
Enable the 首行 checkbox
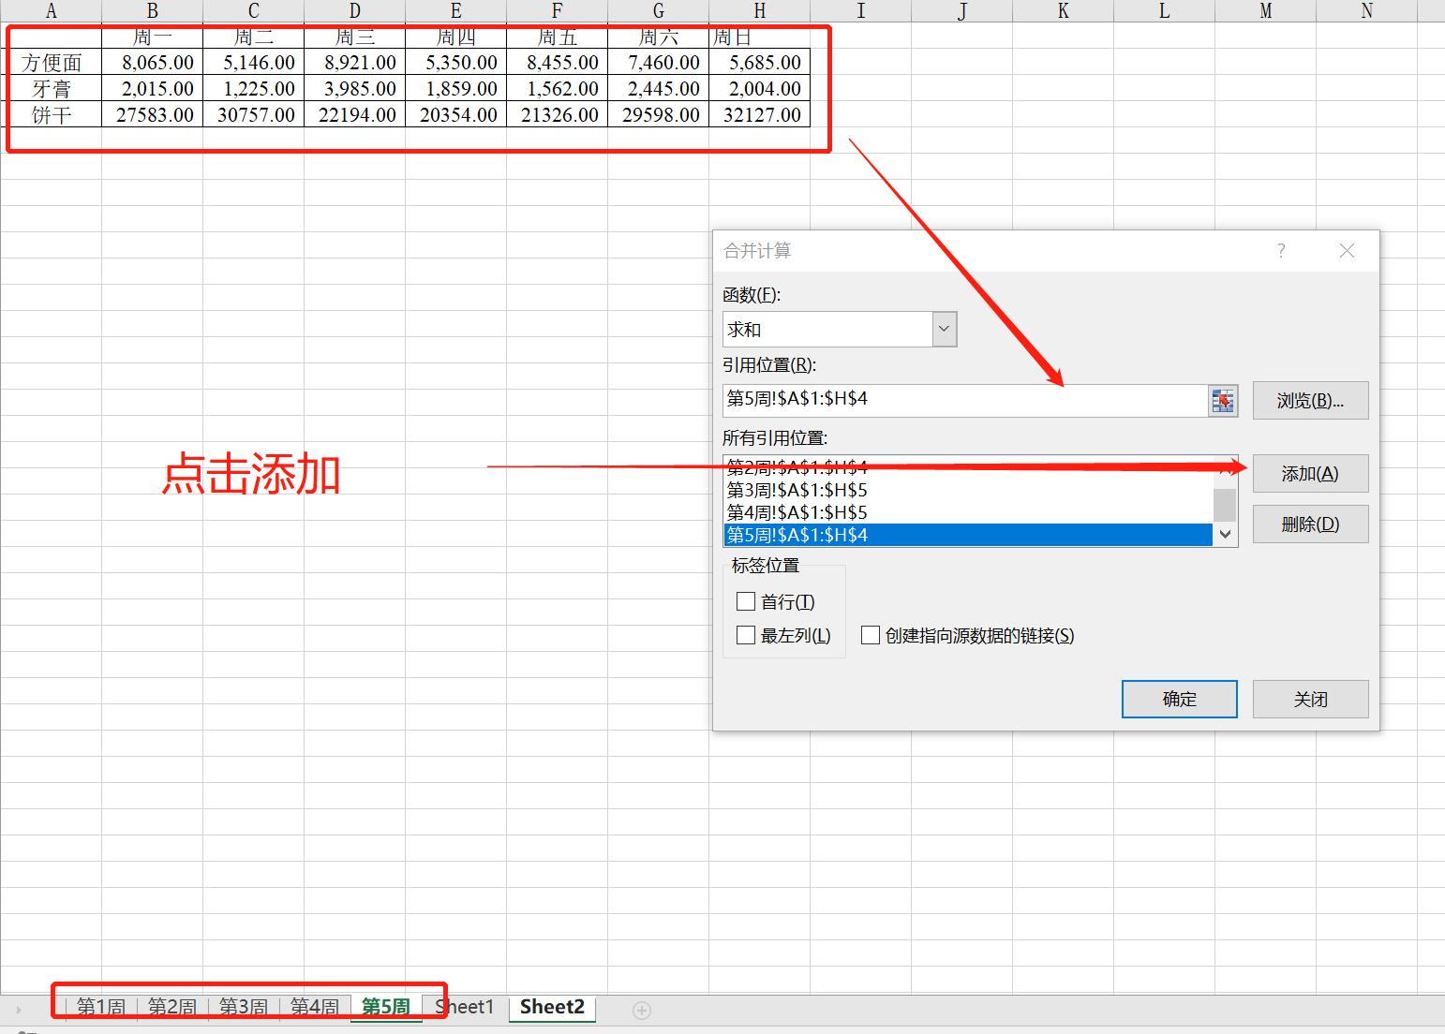point(746,601)
